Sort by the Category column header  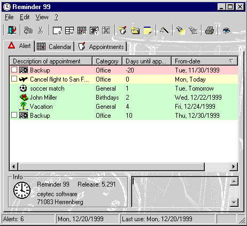(x=107, y=61)
